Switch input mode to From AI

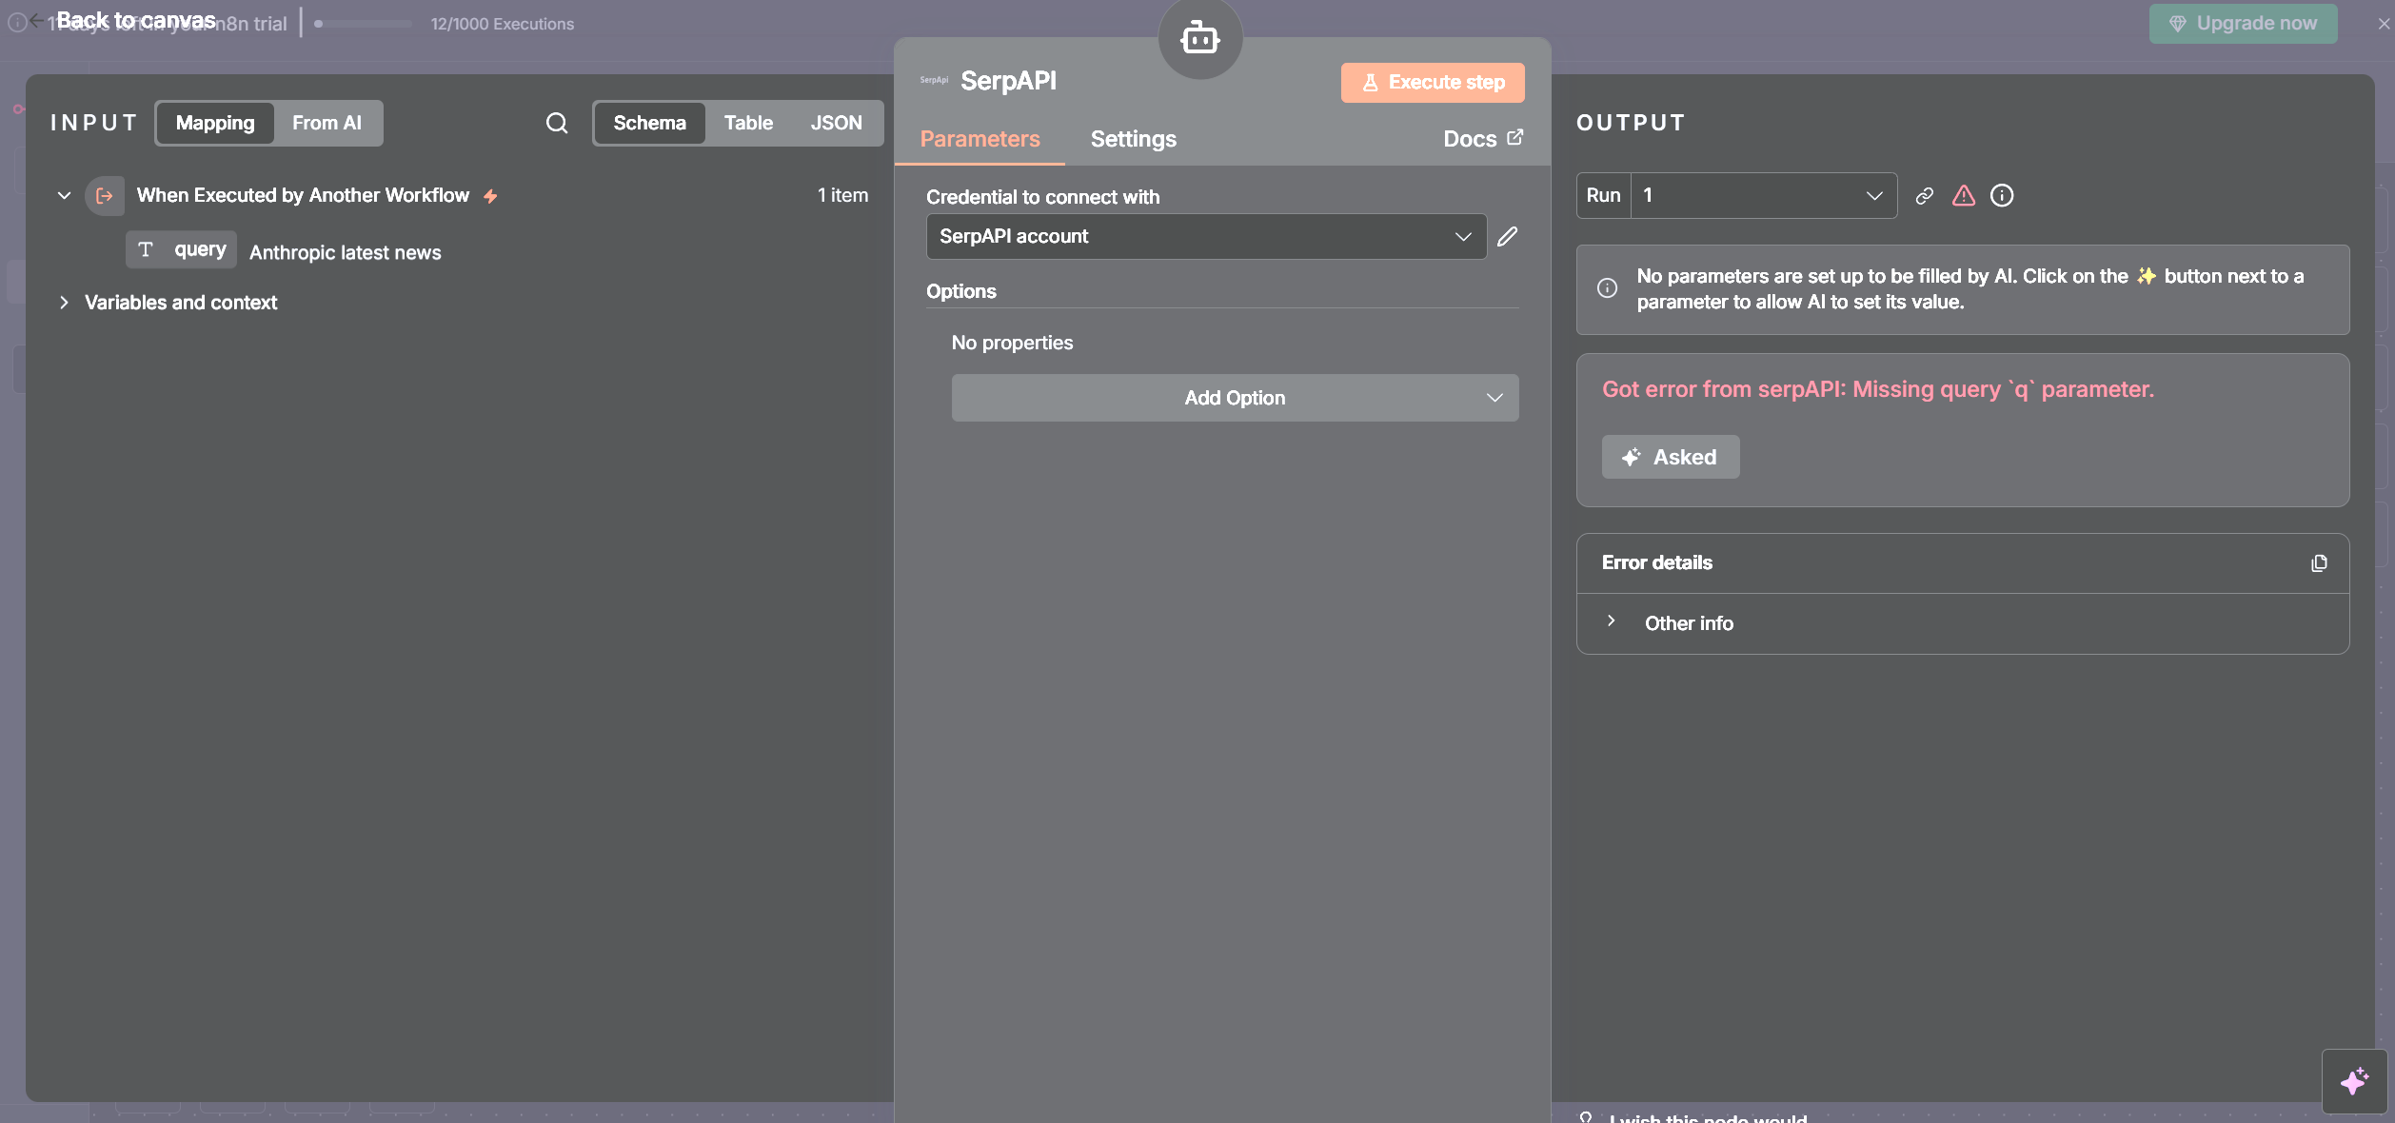pyautogui.click(x=327, y=123)
